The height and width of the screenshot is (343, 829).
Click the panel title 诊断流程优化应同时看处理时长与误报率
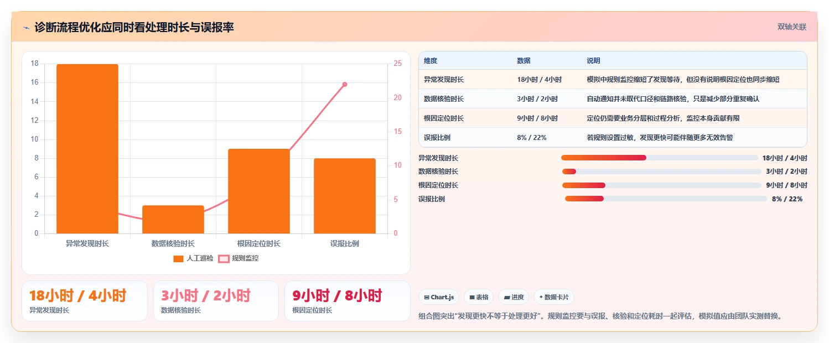pyautogui.click(x=134, y=27)
